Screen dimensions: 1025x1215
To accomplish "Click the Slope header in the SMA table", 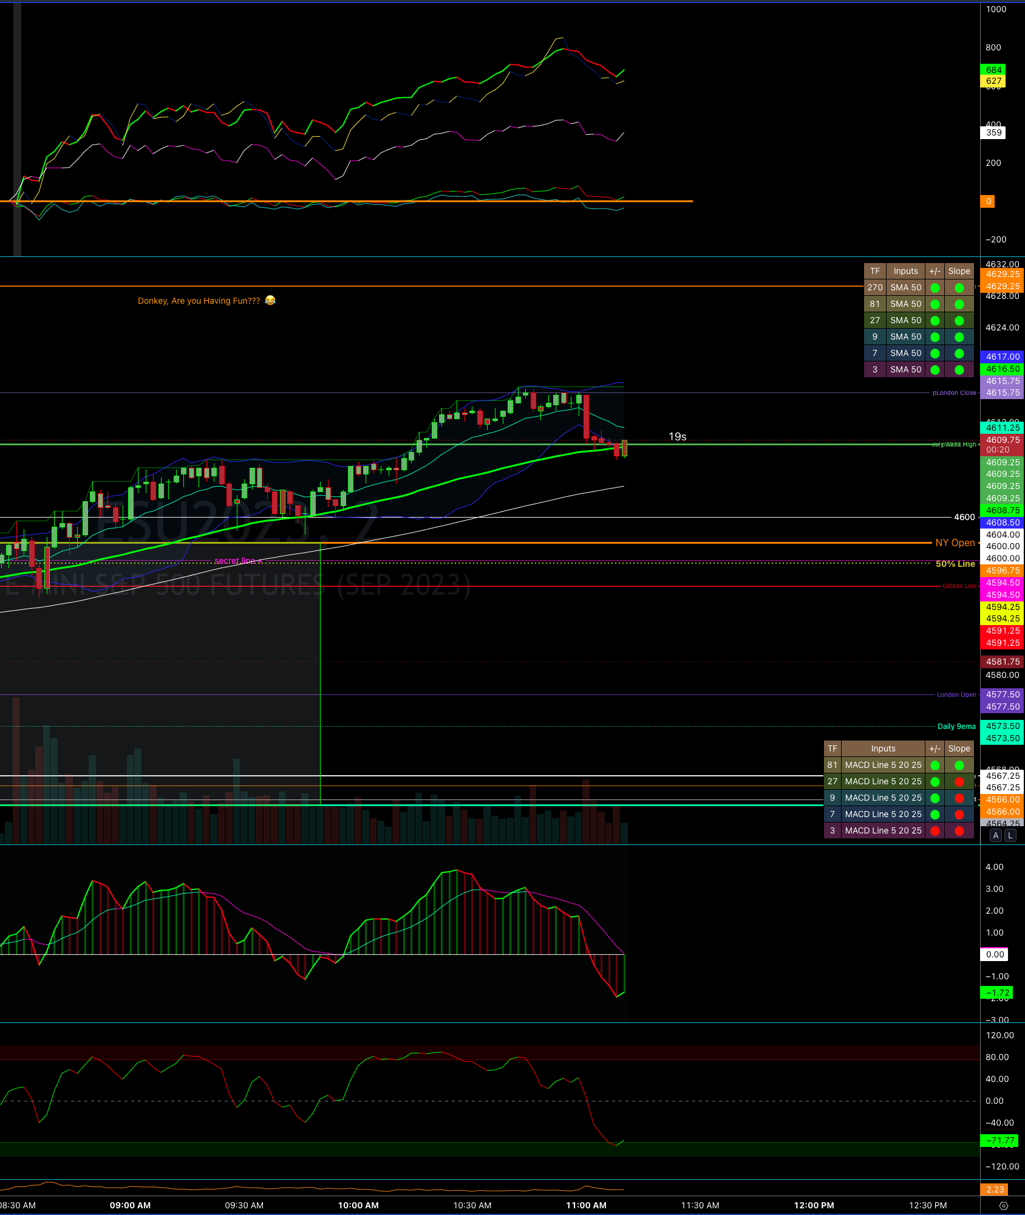I will pos(959,271).
